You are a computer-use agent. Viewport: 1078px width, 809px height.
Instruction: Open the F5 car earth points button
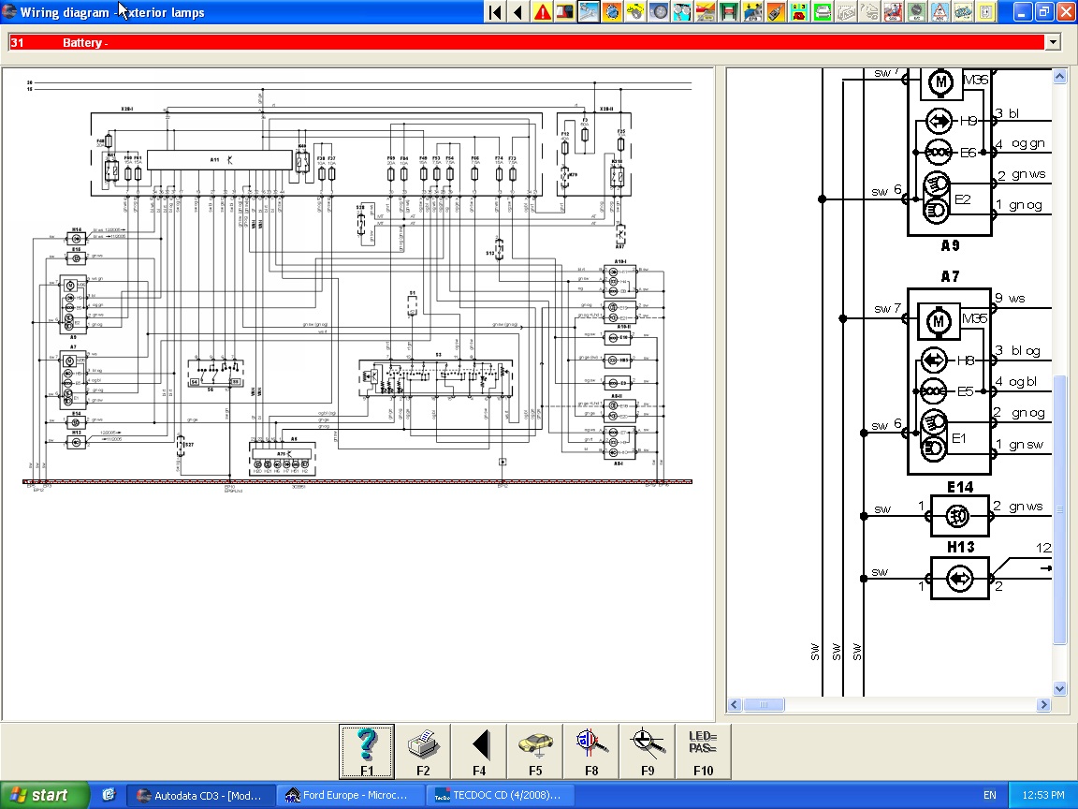[534, 751]
